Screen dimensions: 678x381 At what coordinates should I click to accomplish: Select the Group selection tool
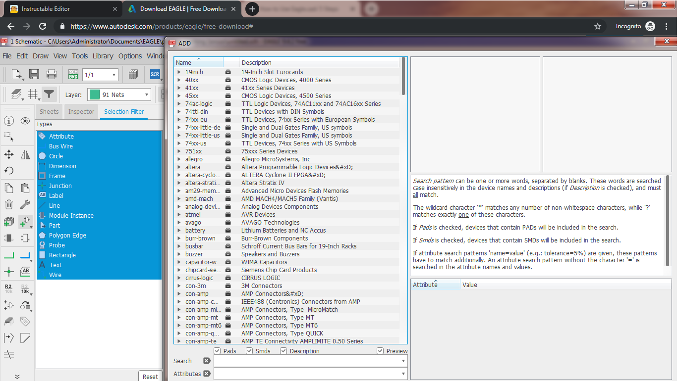coord(9,137)
